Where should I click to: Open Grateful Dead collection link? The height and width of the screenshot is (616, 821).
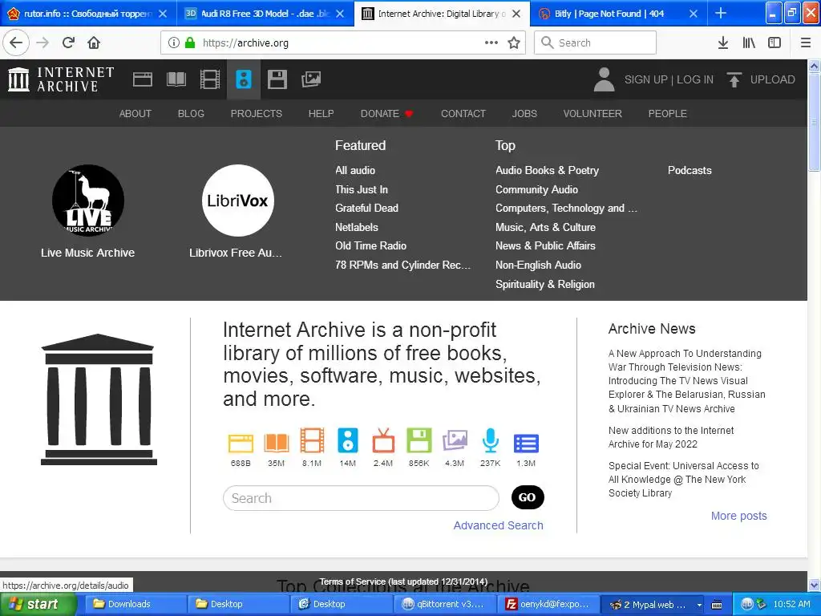pos(366,208)
